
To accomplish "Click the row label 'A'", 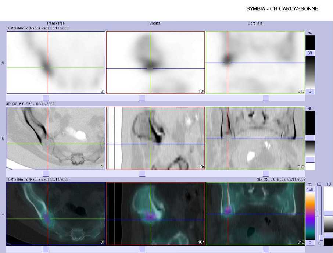I will [3, 63].
